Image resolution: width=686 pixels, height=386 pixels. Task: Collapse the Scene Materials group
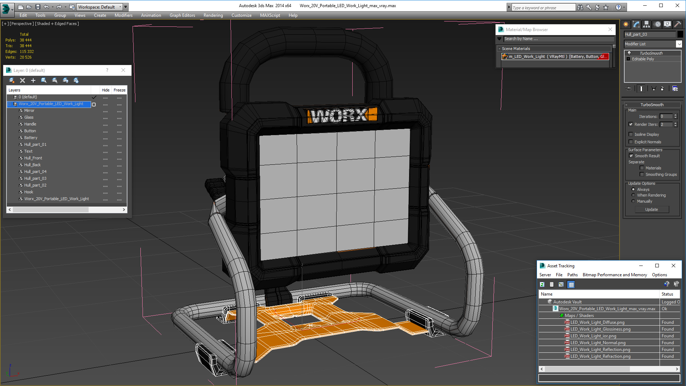pyautogui.click(x=499, y=49)
